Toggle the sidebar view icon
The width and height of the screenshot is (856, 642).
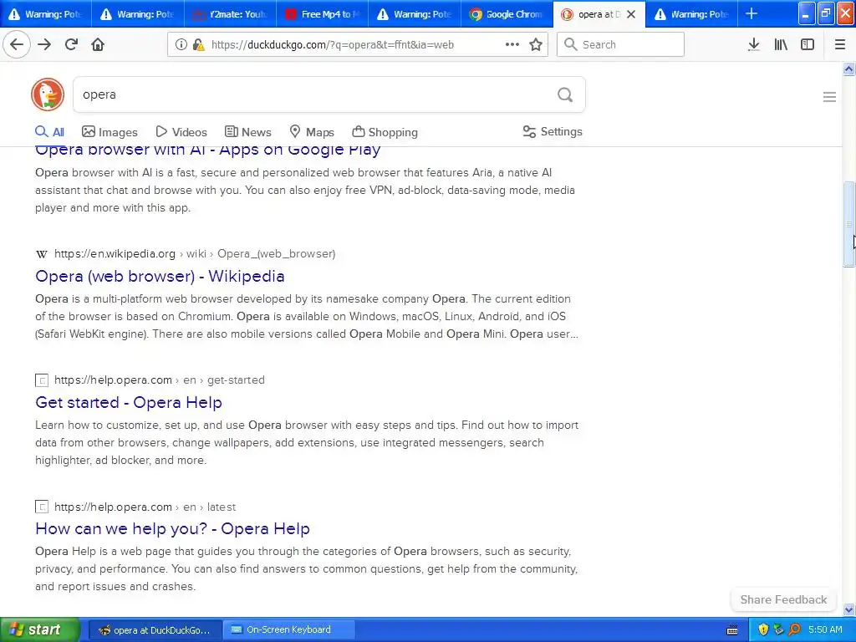(808, 44)
